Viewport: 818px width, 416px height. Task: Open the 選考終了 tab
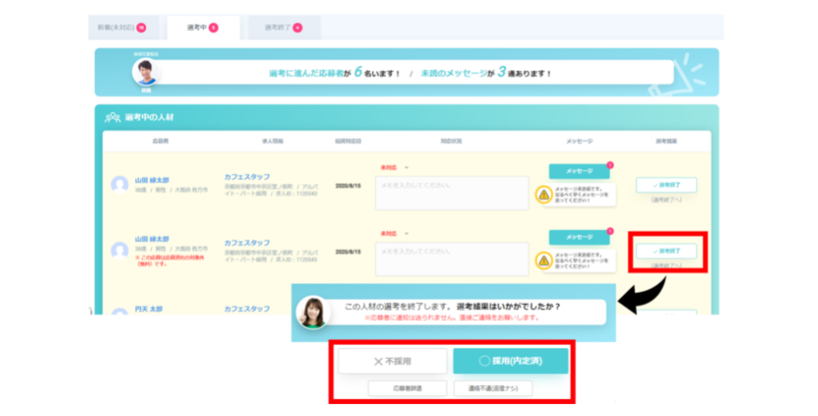click(284, 28)
